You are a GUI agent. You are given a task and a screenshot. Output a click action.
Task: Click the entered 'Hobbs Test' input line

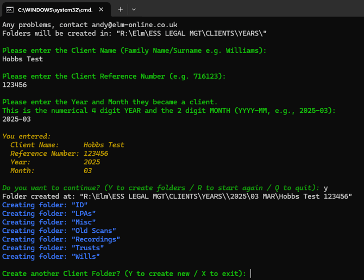coord(22,59)
